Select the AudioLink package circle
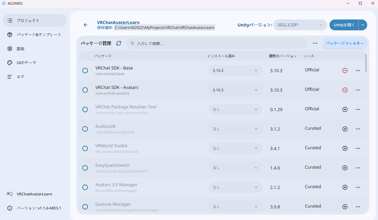Image resolution: width=378 pixels, height=220 pixels. [x=85, y=129]
